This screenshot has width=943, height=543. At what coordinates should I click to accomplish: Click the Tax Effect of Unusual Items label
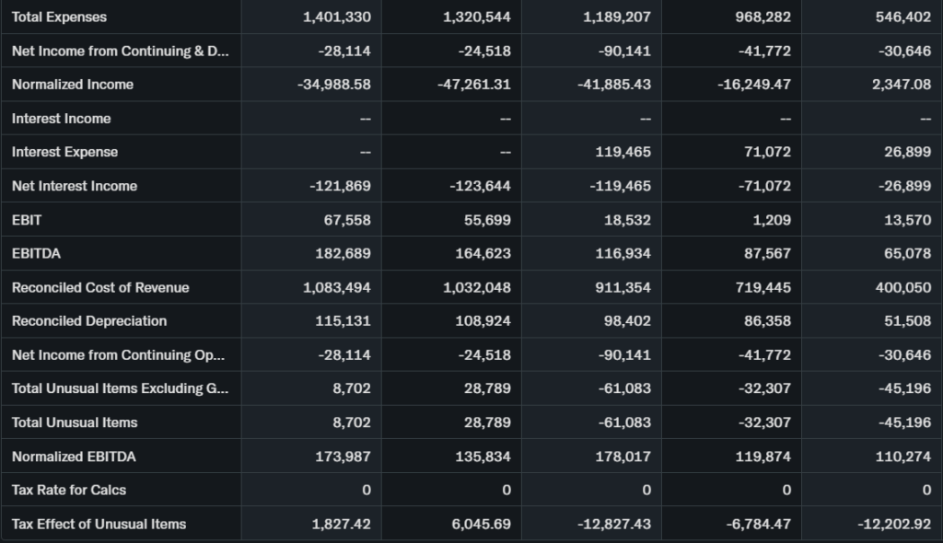(99, 524)
